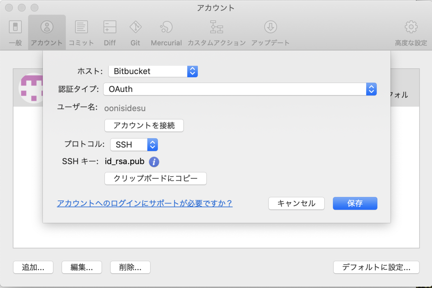Click the 保存 button
This screenshot has height=288, width=432.
click(x=355, y=203)
